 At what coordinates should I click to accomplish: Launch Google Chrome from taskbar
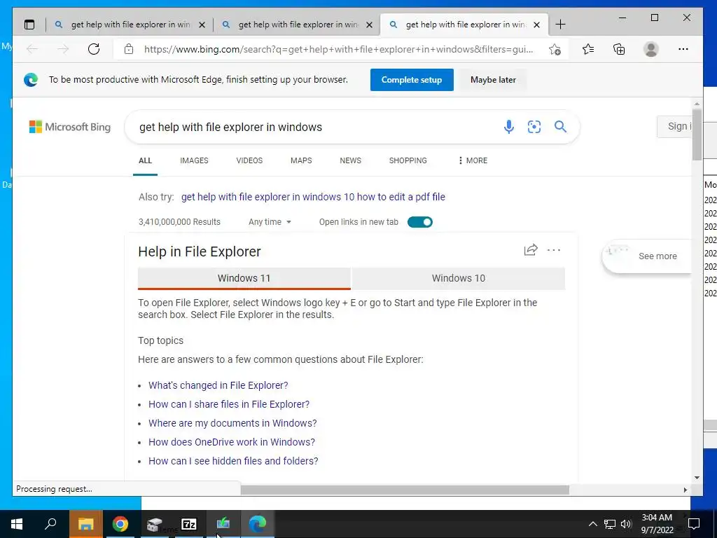tap(120, 524)
